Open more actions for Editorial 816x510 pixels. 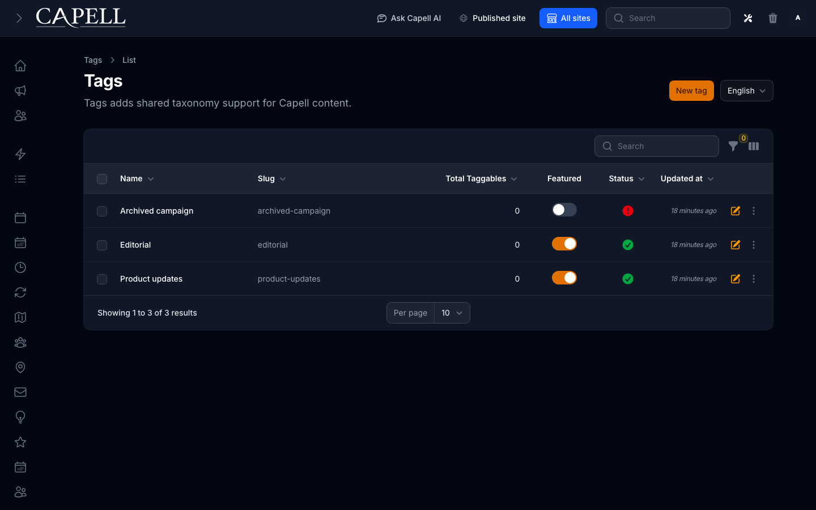click(754, 245)
